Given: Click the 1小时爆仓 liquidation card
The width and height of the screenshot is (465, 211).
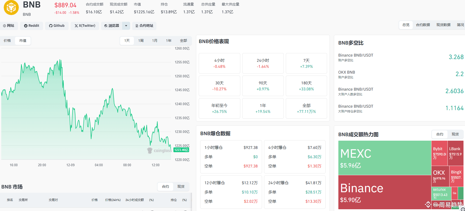Looking at the screenshot, I should (231, 157).
